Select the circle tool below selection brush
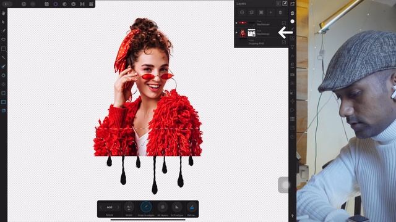The width and height of the screenshot is (396, 222). coord(4,75)
